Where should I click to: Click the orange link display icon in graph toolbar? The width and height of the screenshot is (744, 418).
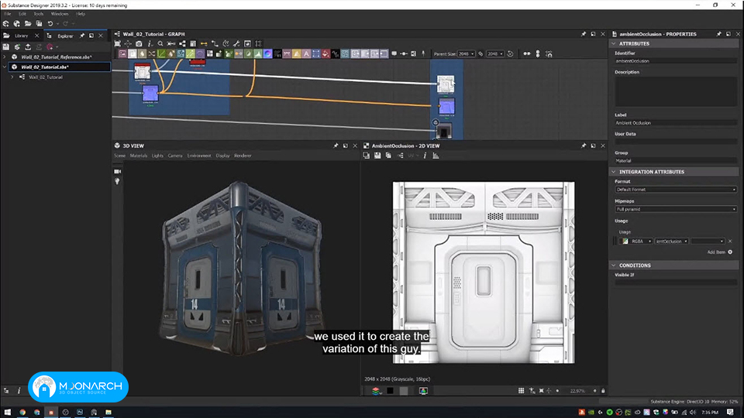tap(204, 43)
